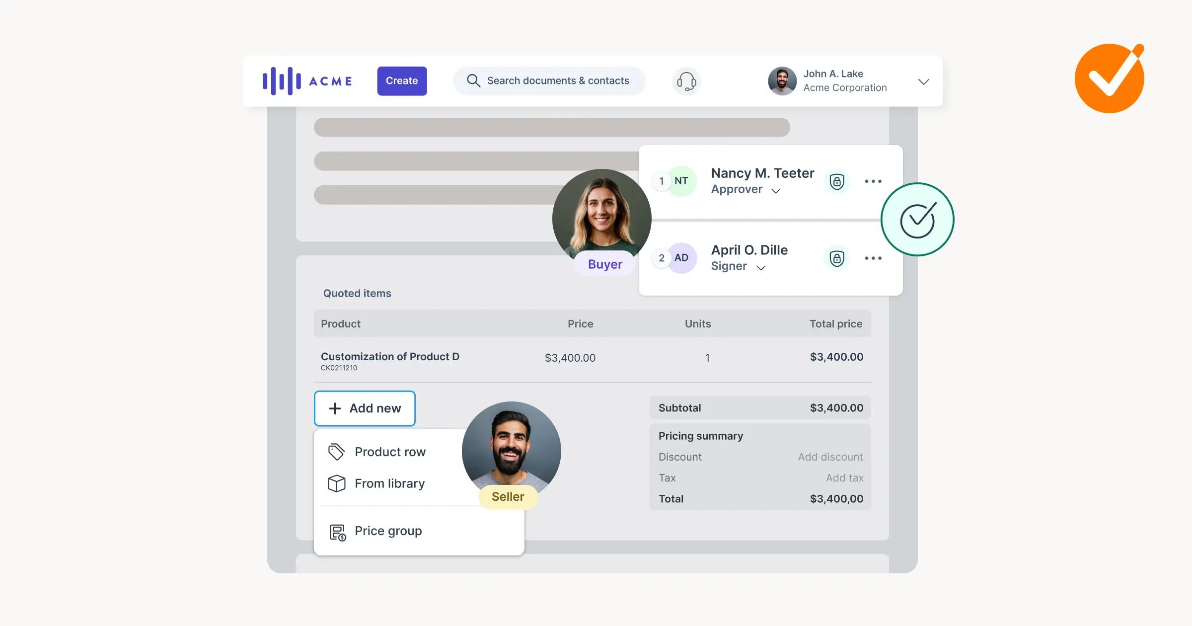The height and width of the screenshot is (626, 1192).
Task: Click the Add discount link
Action: pos(830,457)
